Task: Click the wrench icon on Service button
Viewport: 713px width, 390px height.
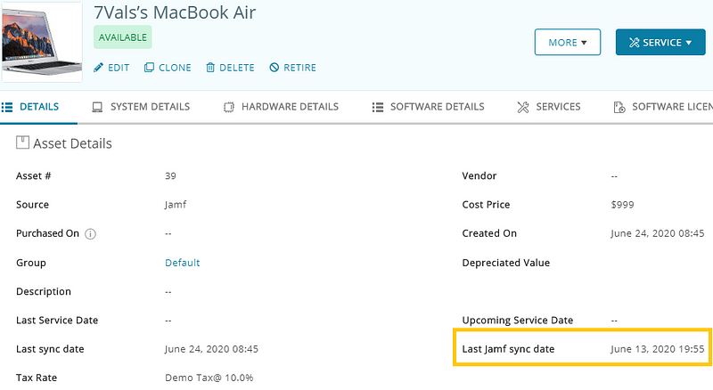Action: point(634,43)
